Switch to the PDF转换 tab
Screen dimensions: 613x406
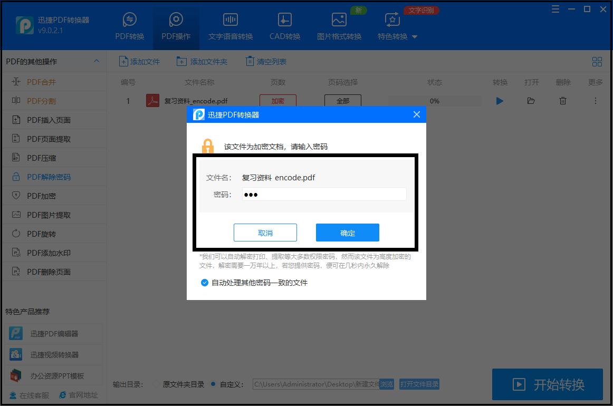129,26
